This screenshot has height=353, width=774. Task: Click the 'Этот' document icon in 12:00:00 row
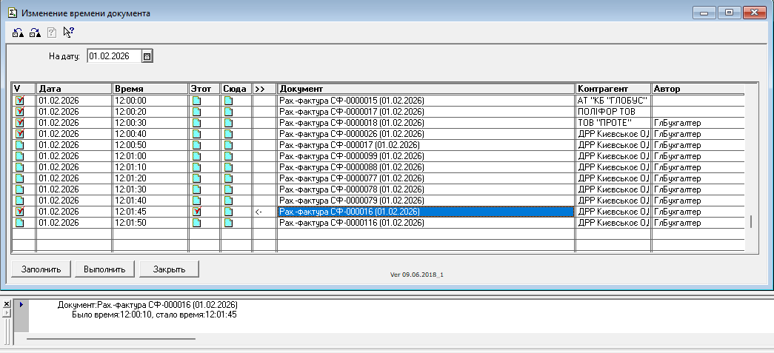(x=197, y=101)
